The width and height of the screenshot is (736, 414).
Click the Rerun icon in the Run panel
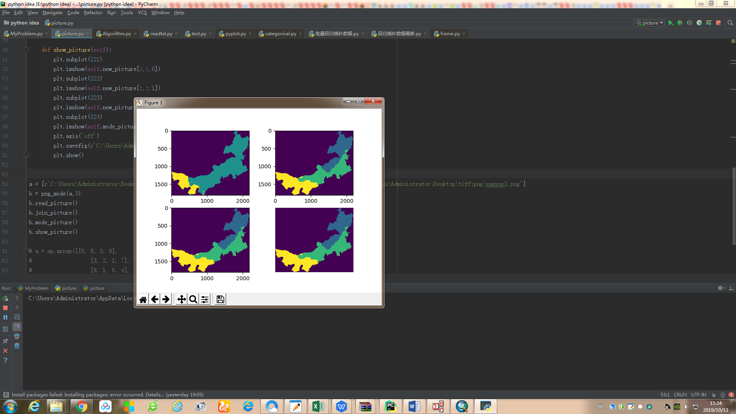tap(5, 298)
